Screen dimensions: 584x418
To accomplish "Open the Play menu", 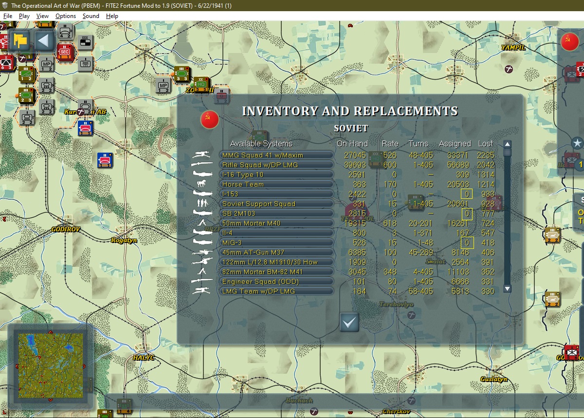I will [x=24, y=16].
